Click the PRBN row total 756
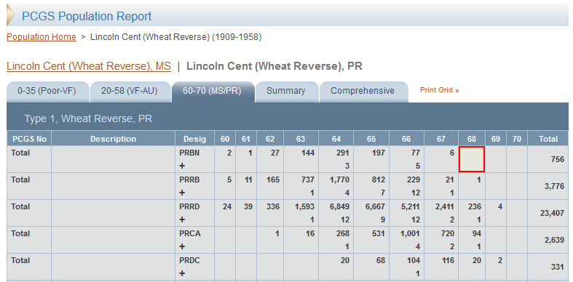The image size is (573, 282). tap(558, 159)
